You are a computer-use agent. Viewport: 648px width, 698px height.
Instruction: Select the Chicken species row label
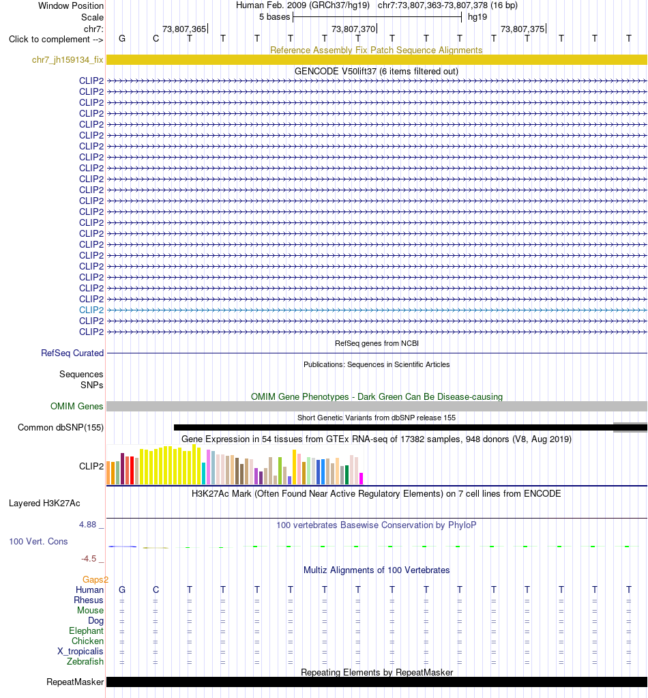click(x=88, y=641)
